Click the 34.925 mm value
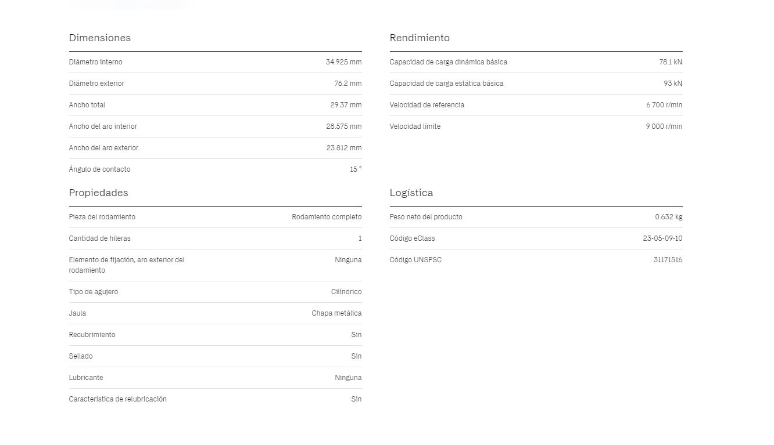 [x=343, y=62]
